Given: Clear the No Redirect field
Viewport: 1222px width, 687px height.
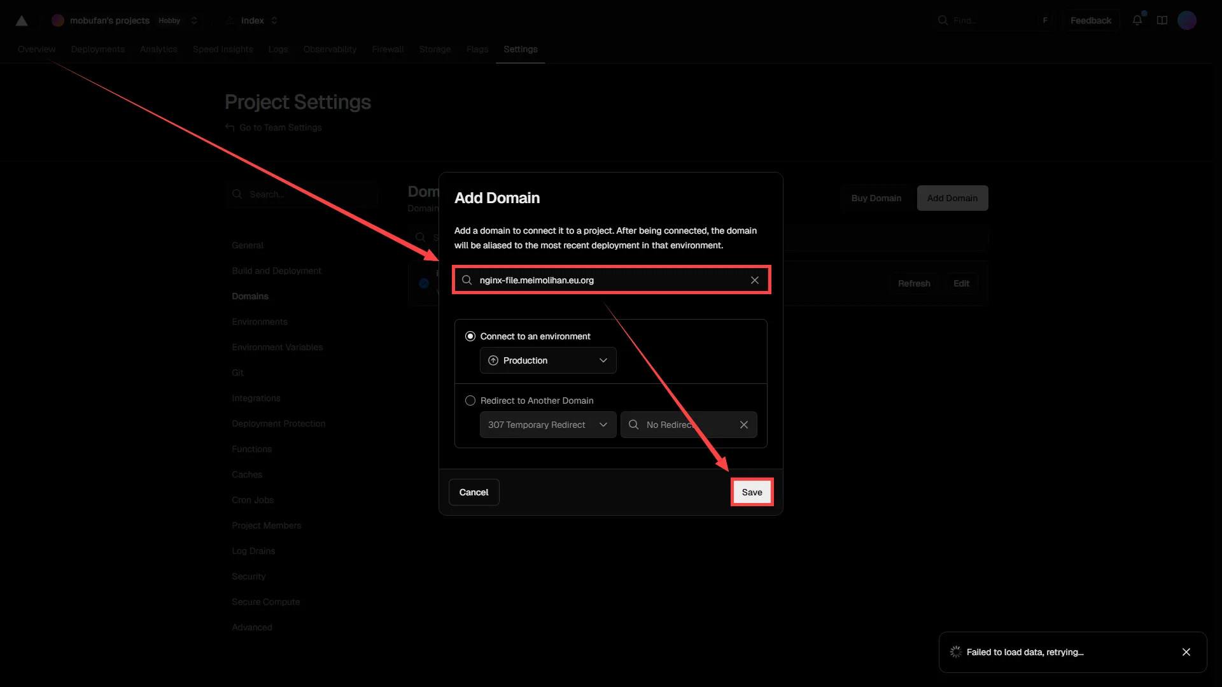Looking at the screenshot, I should tap(743, 425).
